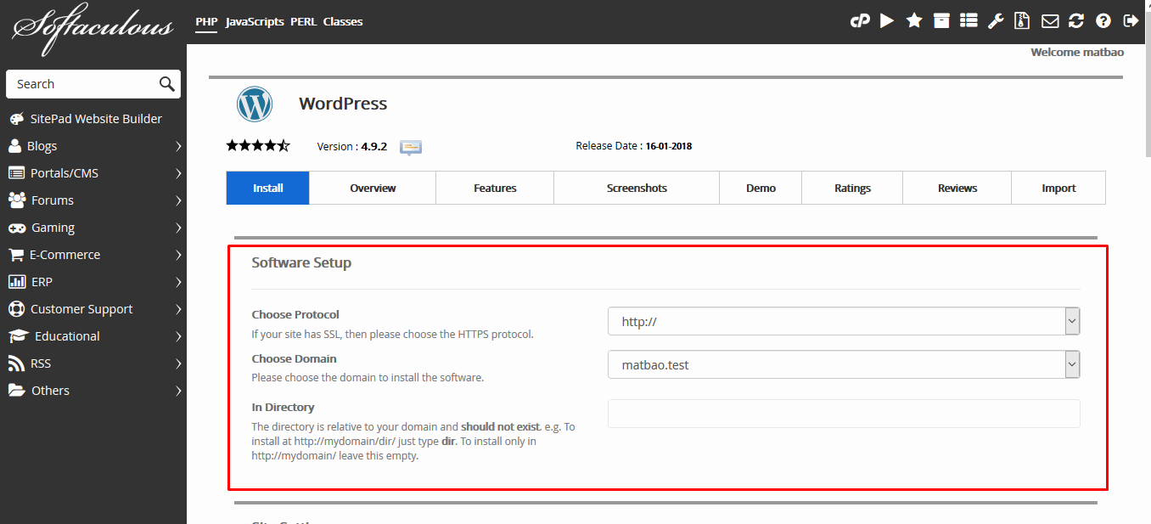Click the cPanel icon in top bar
The image size is (1151, 524).
click(860, 21)
